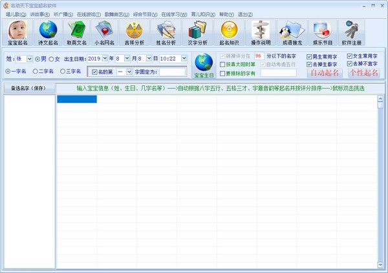Open the 帮助 menu
Screen dimensions: 388x273
226,14
